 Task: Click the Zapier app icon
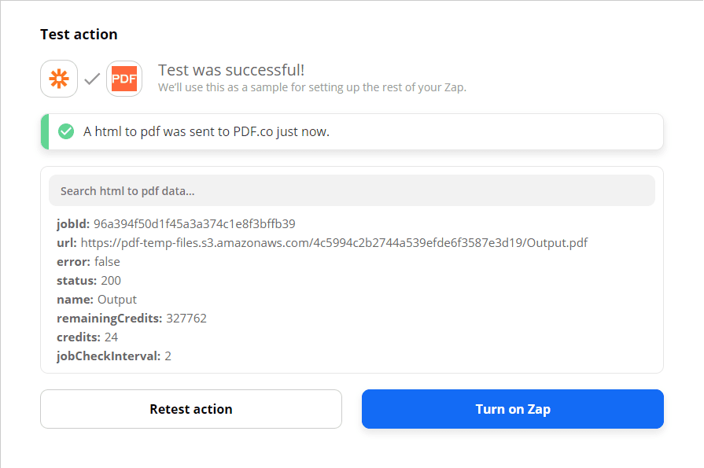pos(58,79)
